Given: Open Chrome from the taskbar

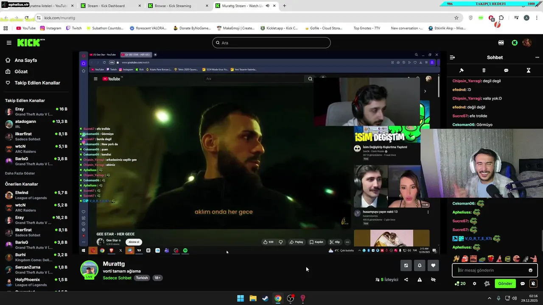Looking at the screenshot, I should [x=277, y=298].
